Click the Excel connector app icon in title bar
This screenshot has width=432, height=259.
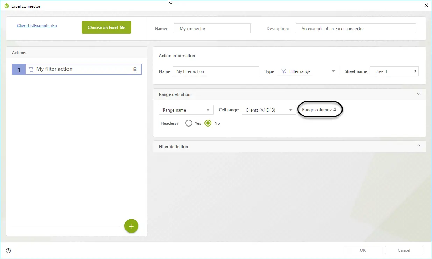pyautogui.click(x=6, y=6)
